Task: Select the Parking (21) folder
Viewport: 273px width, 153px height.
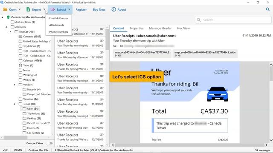Action: coord(32,118)
